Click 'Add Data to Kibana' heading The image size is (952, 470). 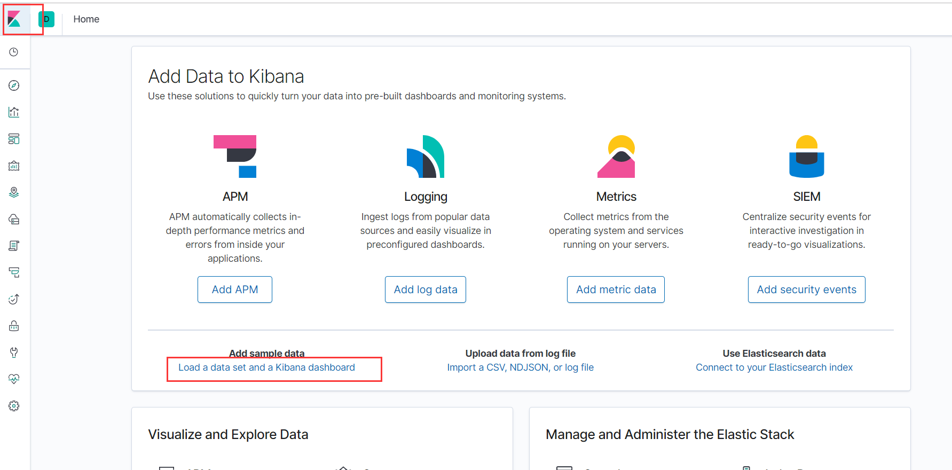226,76
